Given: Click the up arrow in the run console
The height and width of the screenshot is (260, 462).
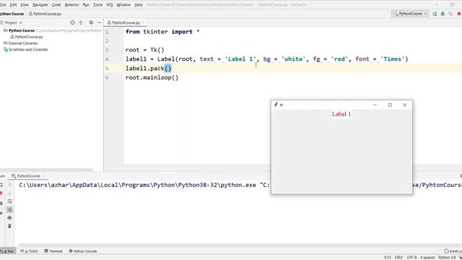Looking at the screenshot, I should [9, 185].
